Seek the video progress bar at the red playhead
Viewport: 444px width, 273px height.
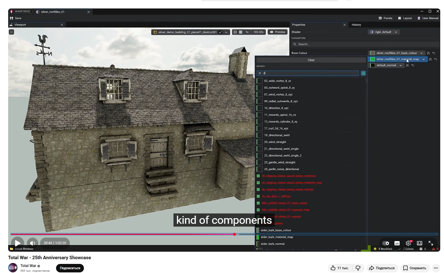coord(235,234)
